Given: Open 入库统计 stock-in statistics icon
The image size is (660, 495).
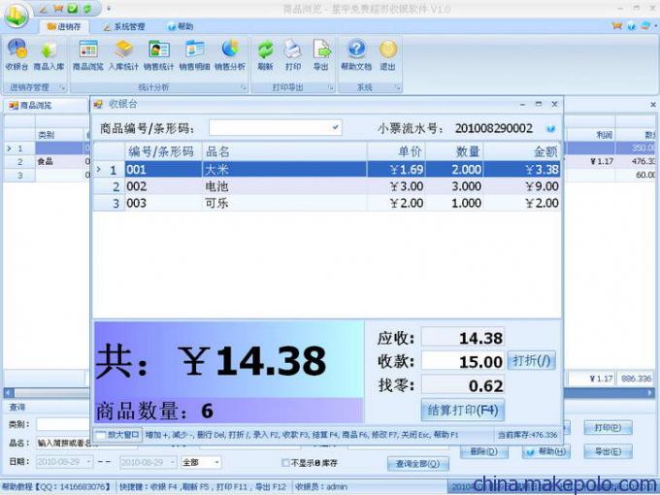Looking at the screenshot, I should coord(123,54).
